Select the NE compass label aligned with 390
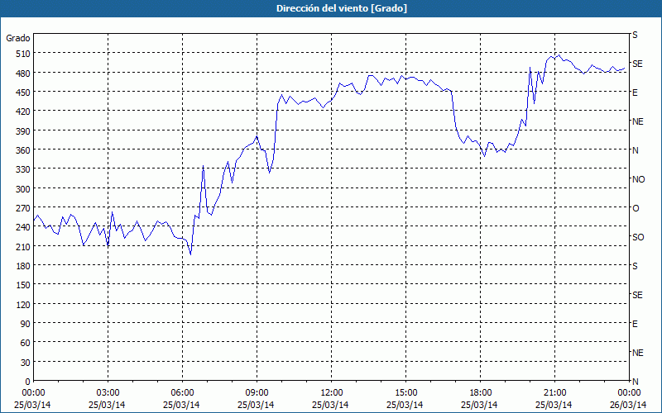The height and width of the screenshot is (413, 662). coord(638,121)
